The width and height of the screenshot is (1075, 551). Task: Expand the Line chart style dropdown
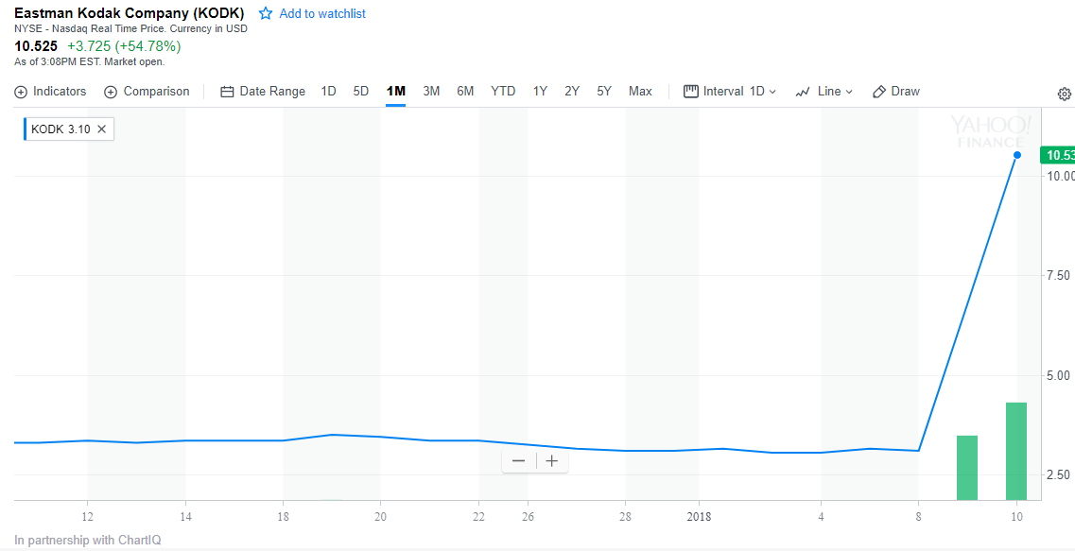coord(835,91)
